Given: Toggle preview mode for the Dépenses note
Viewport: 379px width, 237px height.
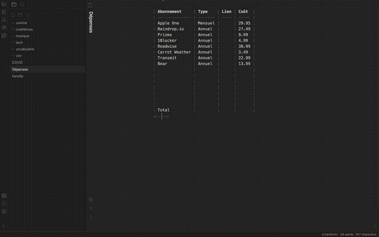Looking at the screenshot, I should [x=91, y=200].
